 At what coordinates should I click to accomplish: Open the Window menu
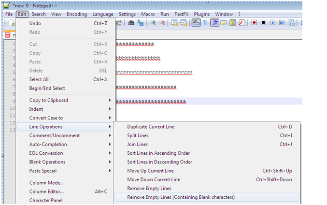click(224, 14)
